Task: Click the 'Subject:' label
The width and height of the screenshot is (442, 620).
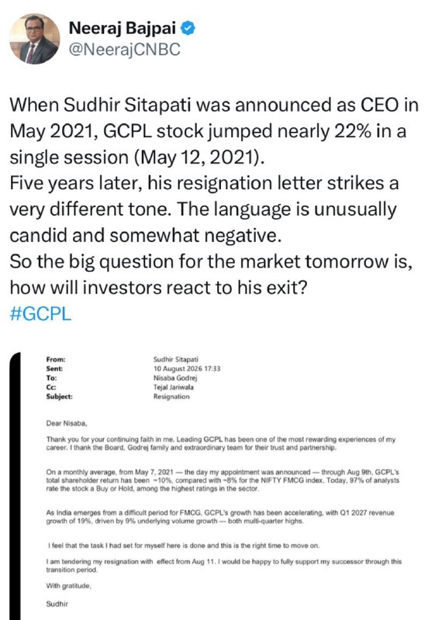Action: coord(60,397)
